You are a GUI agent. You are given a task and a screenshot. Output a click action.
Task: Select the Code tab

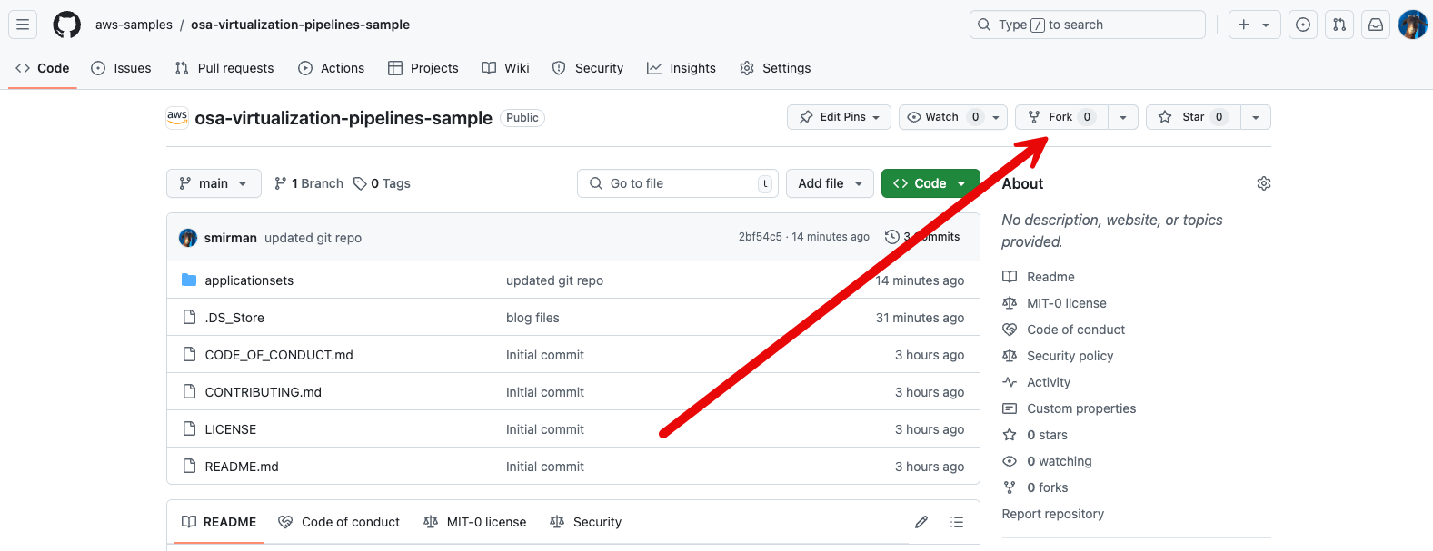point(43,68)
